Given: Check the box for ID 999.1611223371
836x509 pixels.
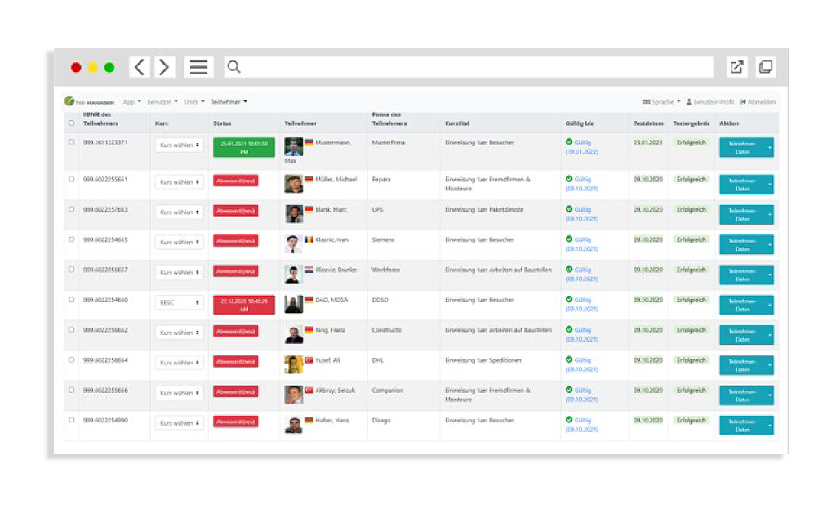Looking at the screenshot, I should pos(72,142).
